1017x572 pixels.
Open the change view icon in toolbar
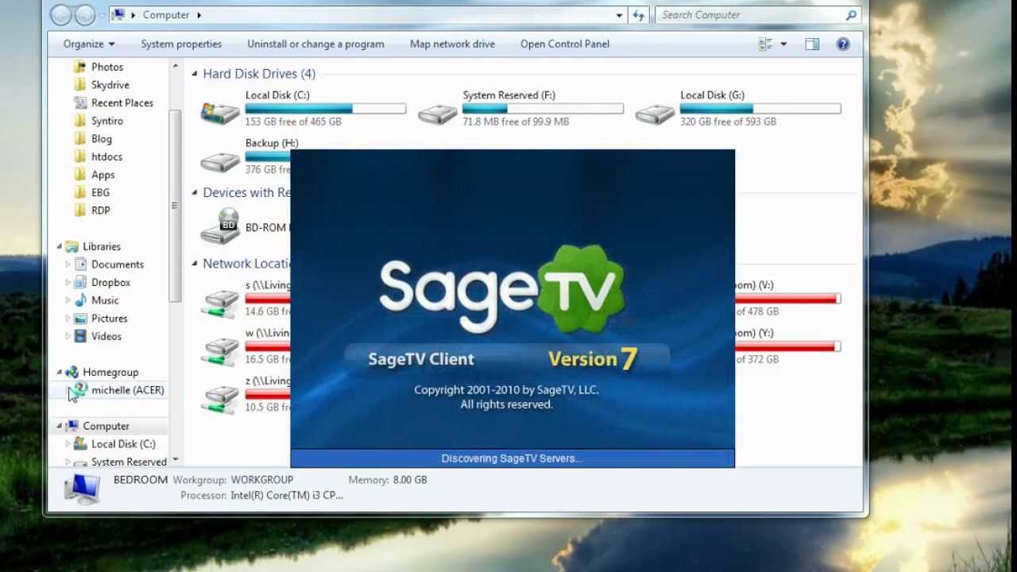point(765,44)
